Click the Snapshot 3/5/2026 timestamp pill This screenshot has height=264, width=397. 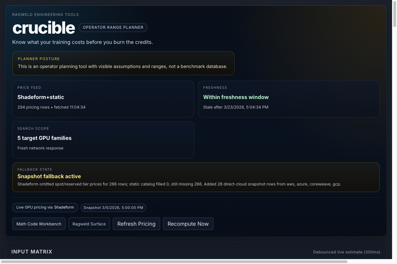pos(113,208)
